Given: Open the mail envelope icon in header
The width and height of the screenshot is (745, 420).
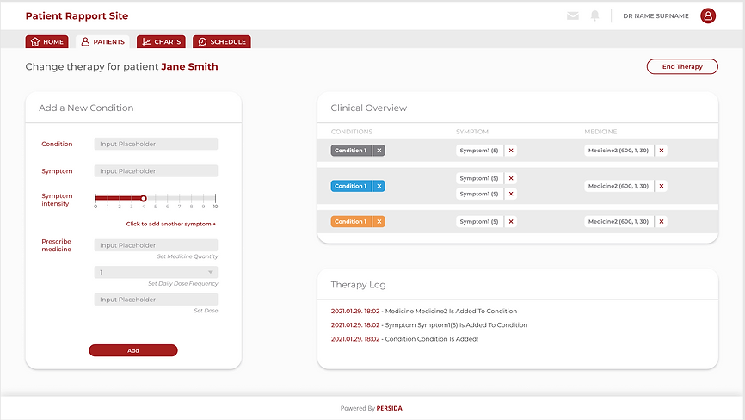Looking at the screenshot, I should (x=573, y=15).
